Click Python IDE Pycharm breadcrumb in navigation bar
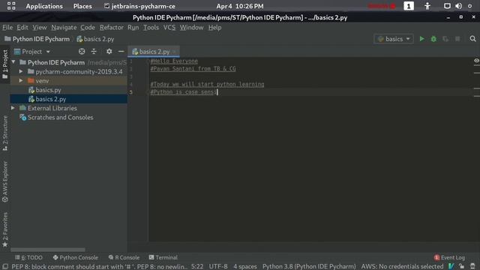This screenshot has height=270, width=480. 37,39
